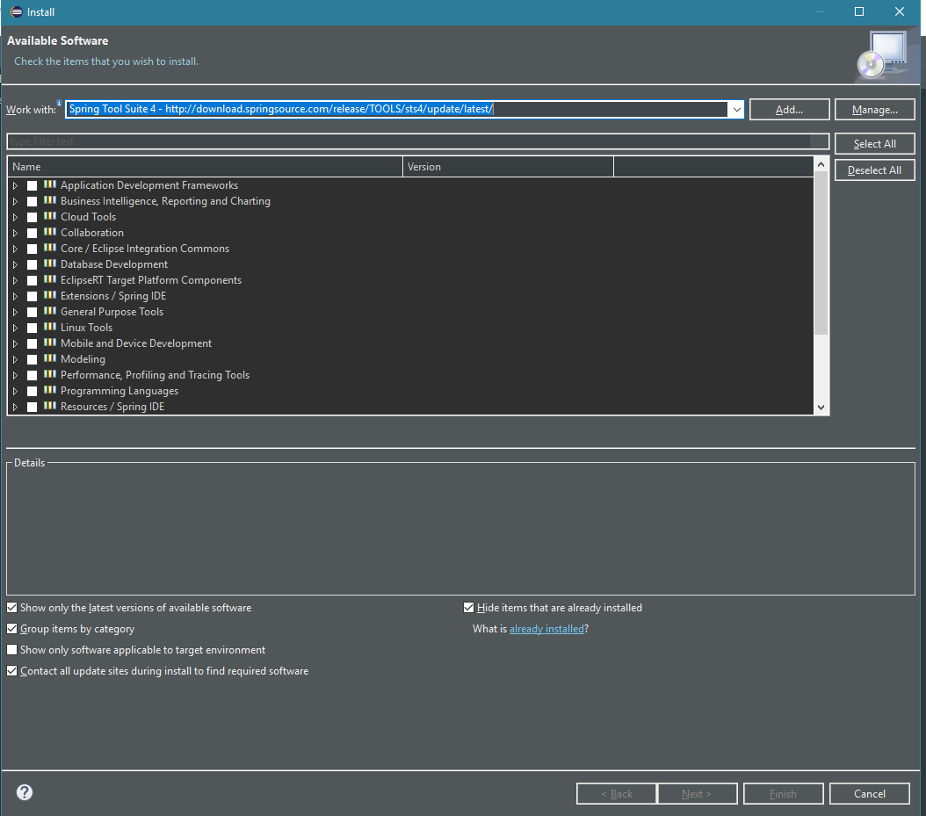Click the Deselect All button

click(x=875, y=170)
